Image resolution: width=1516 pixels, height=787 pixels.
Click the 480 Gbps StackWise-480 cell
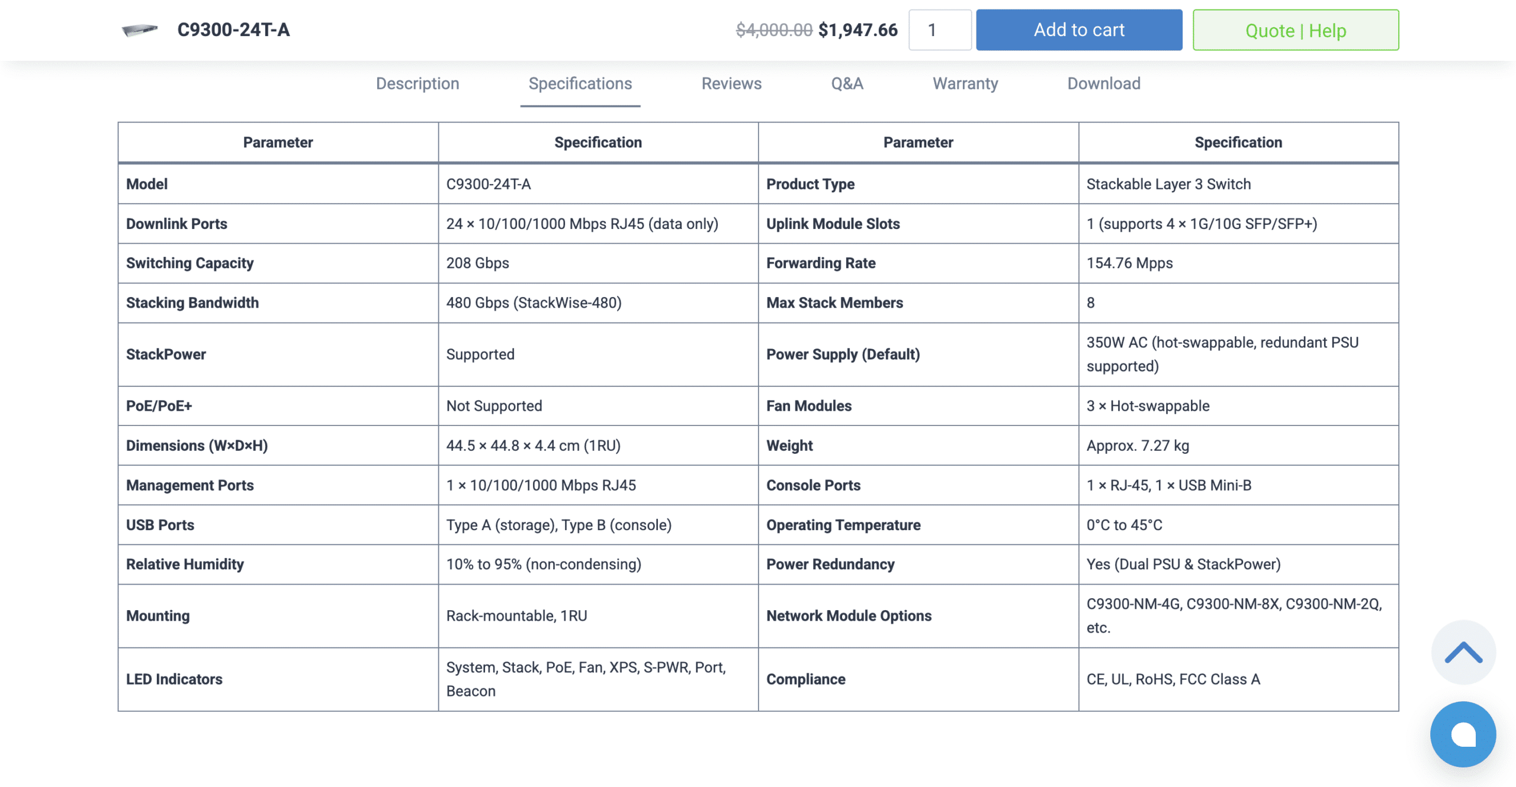534,302
